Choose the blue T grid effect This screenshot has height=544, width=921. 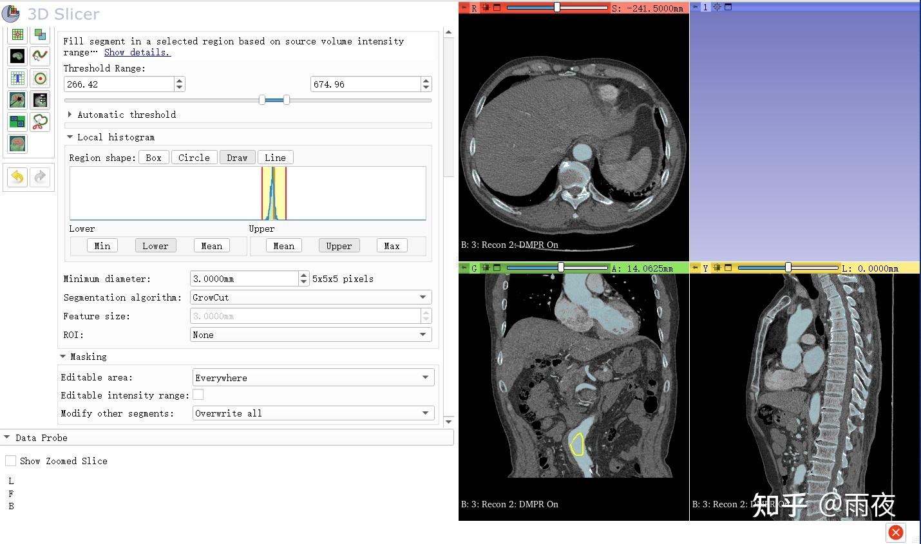tap(17, 79)
